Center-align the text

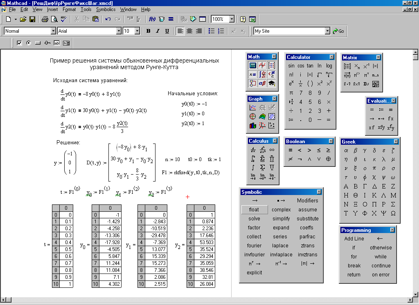pos(189,31)
